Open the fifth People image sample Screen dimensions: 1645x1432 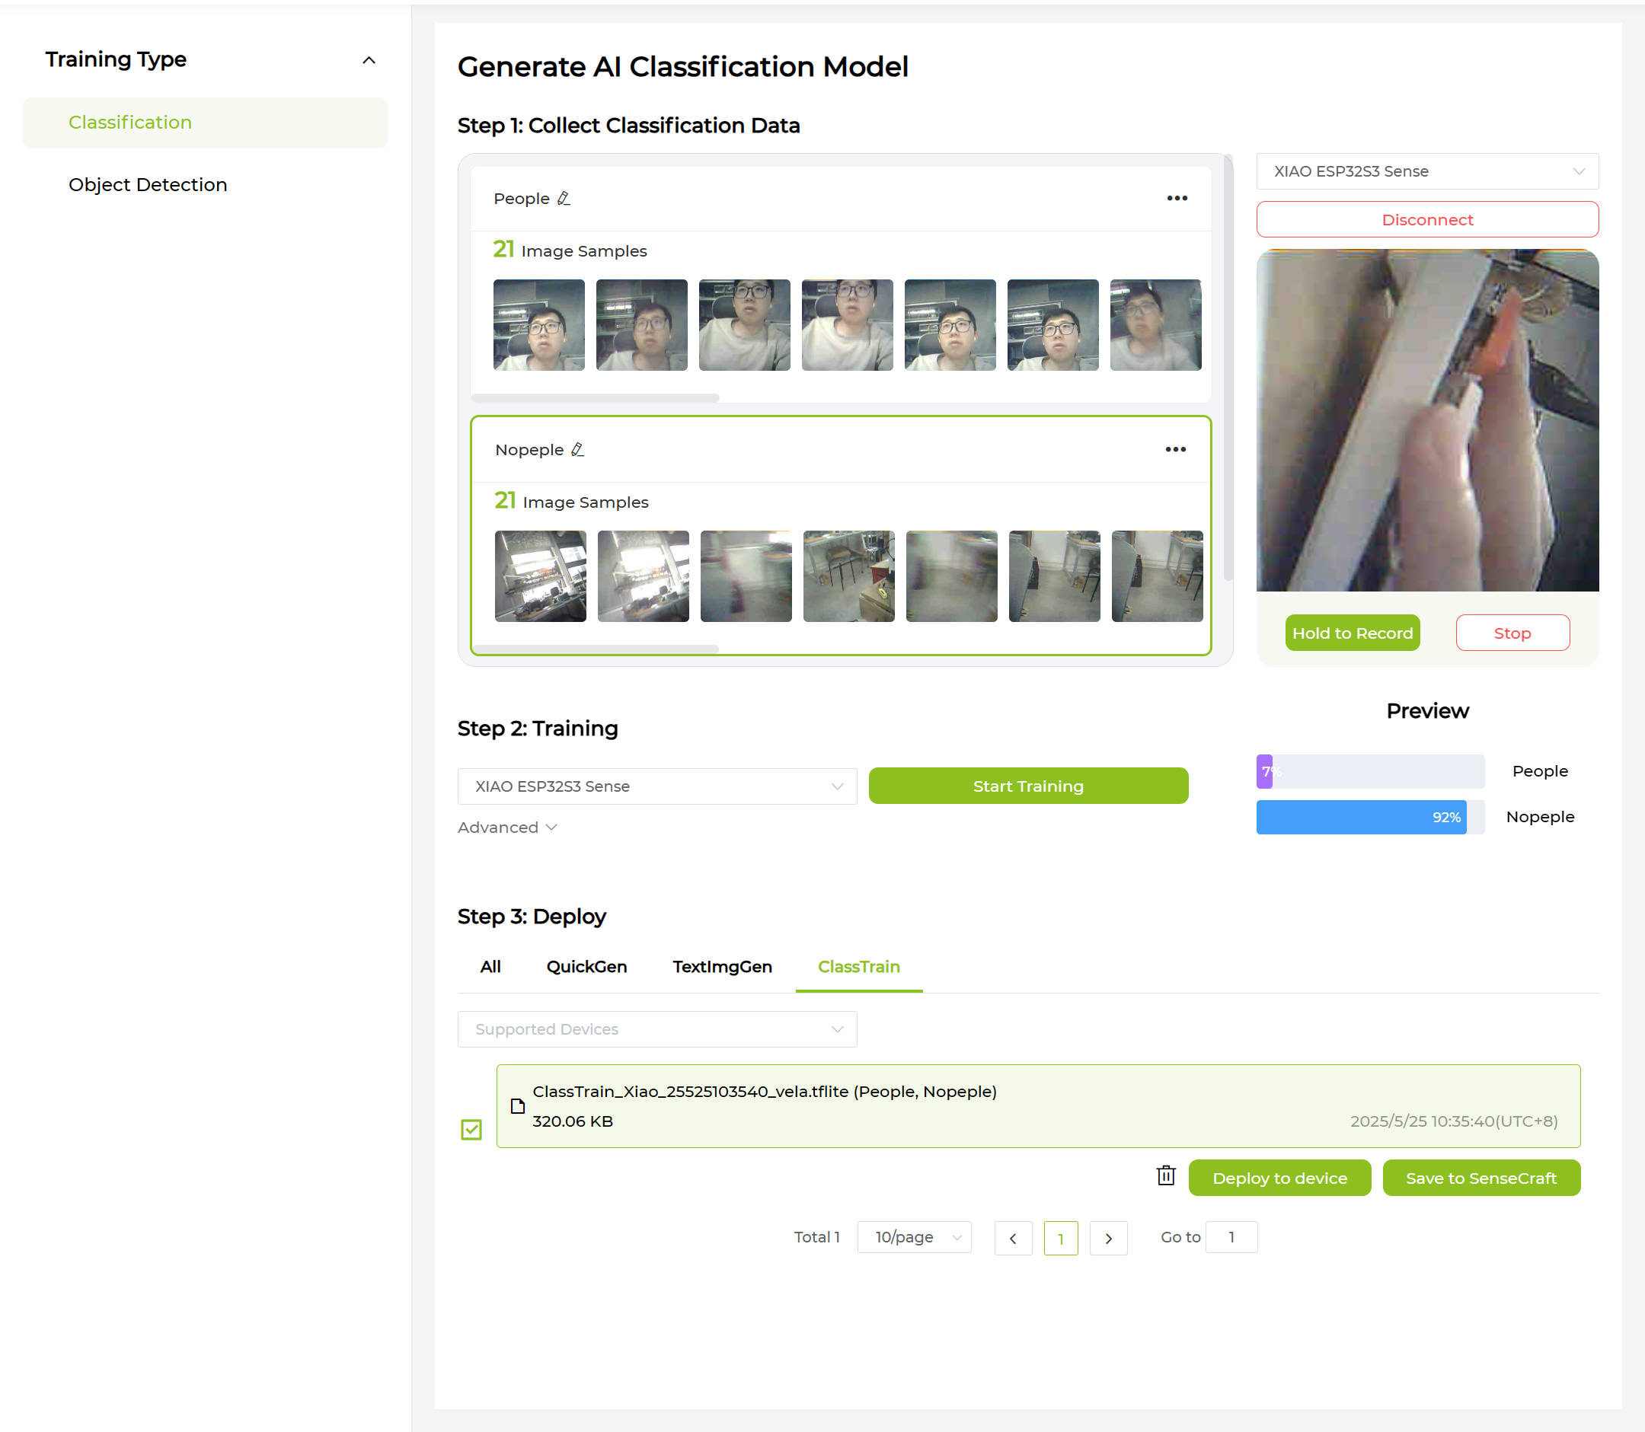pyautogui.click(x=950, y=324)
